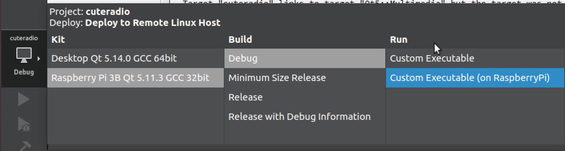Select the Desktop Qt 5.14.0 GCC 64bit kit
Screen dimensions: 565x151
tap(114, 58)
